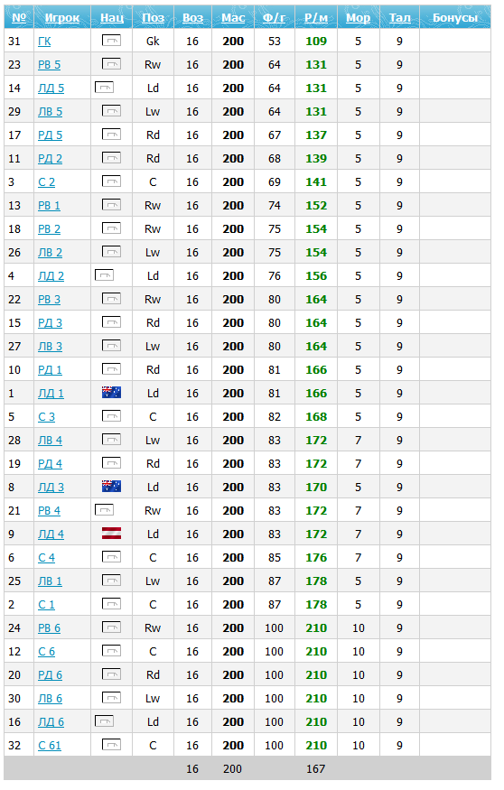Click the nationality placeholder icon for РВ 4
Viewport: 504px width, 790px height.
pos(105,510)
